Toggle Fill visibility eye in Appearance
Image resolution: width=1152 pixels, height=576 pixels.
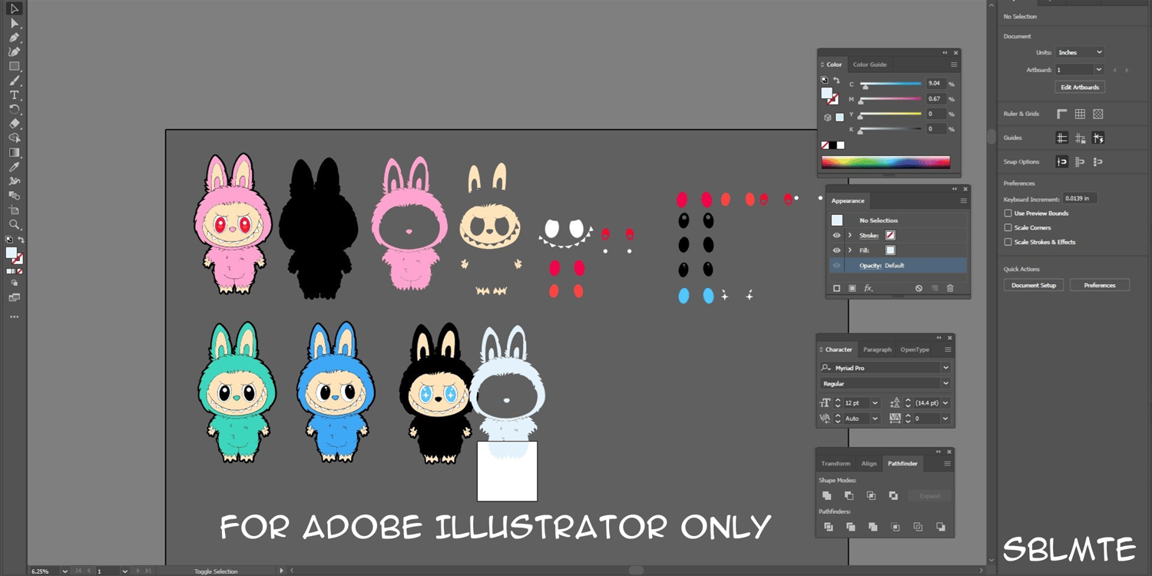tap(837, 250)
